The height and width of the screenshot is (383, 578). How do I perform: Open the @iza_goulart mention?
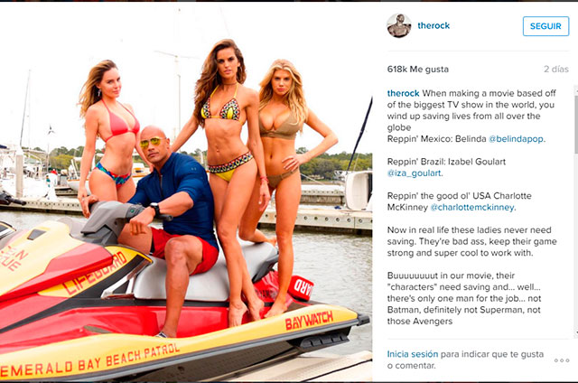pos(414,173)
